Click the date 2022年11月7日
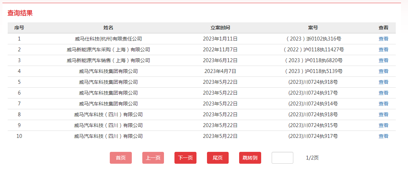Screen dimensions: 408x170 tap(220, 50)
